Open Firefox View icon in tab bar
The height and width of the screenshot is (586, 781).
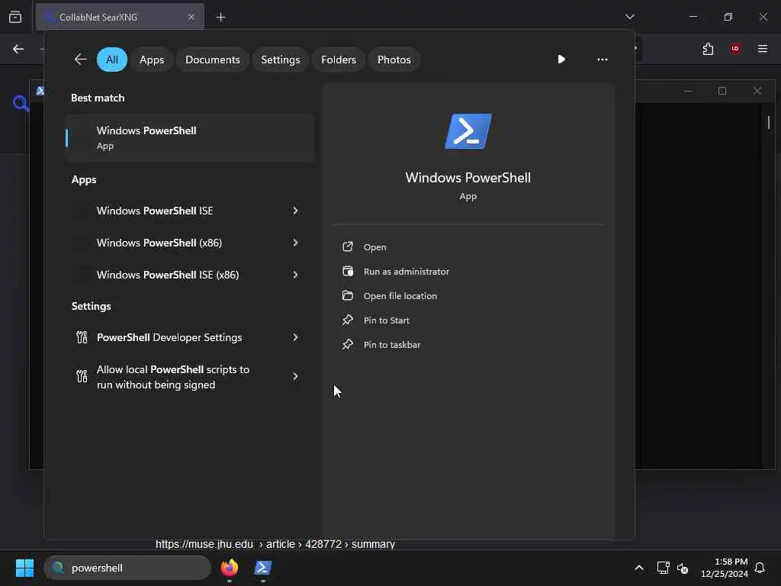click(x=15, y=17)
